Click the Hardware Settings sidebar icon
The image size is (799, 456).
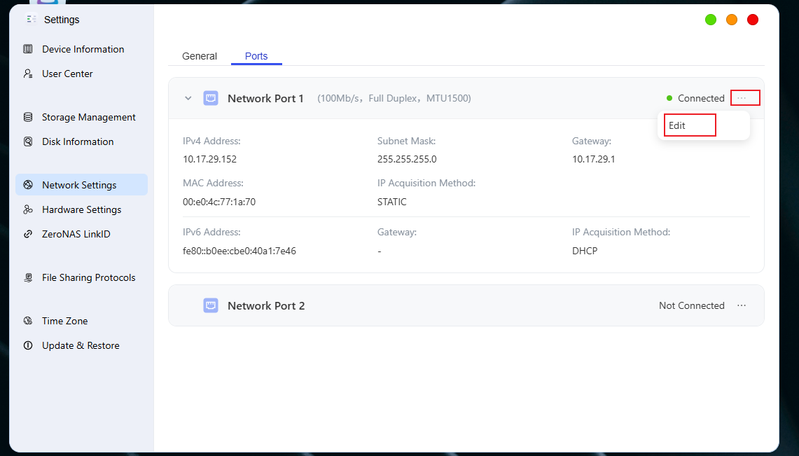[x=28, y=209]
